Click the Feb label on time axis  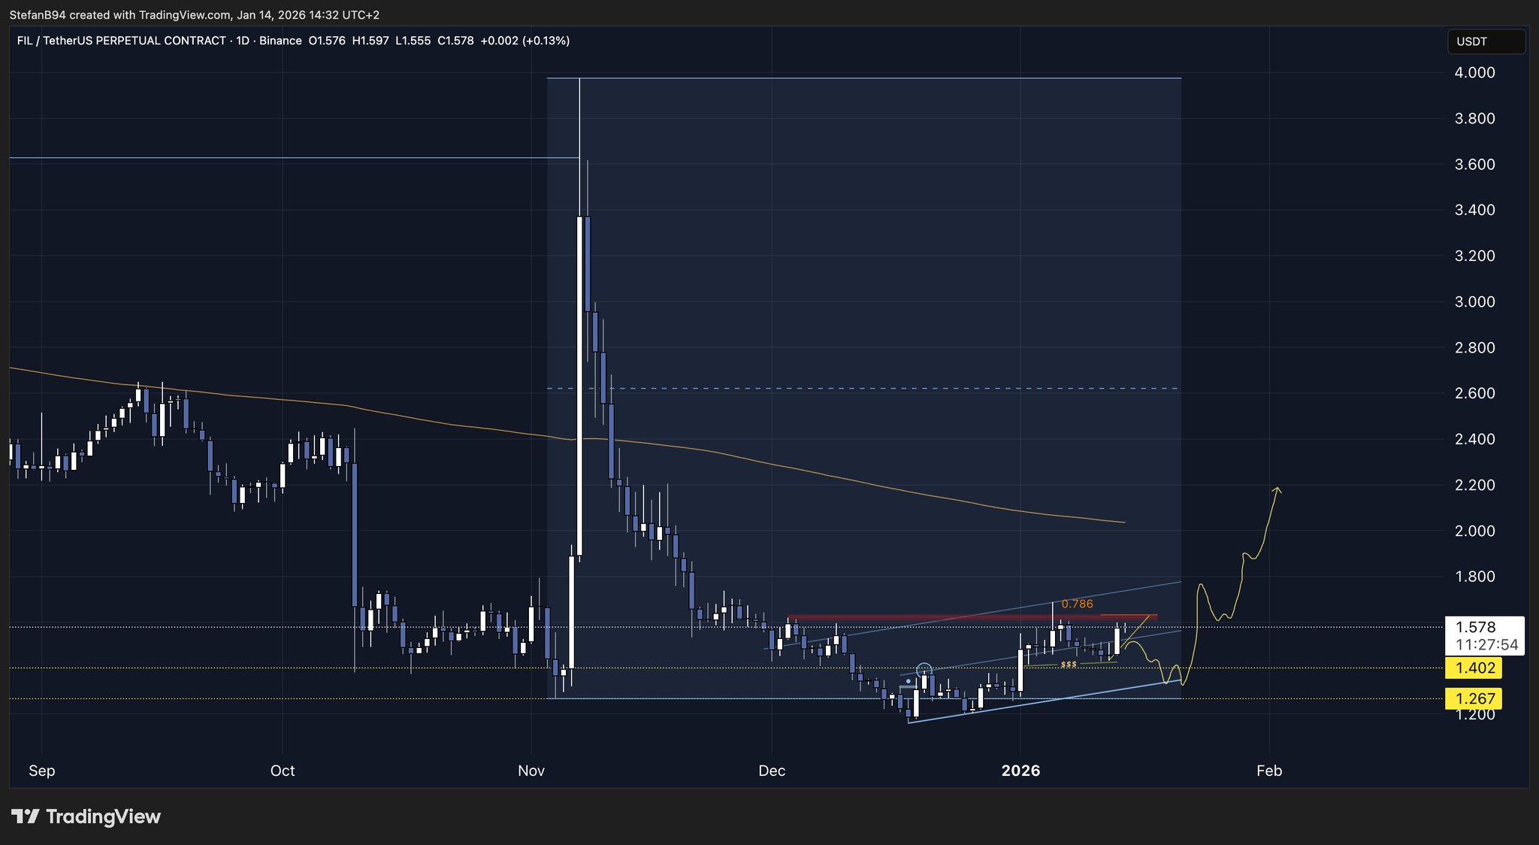[x=1268, y=771]
